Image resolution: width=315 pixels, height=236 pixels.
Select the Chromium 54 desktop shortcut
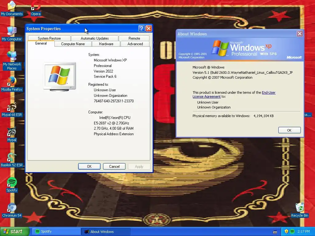(x=12, y=210)
